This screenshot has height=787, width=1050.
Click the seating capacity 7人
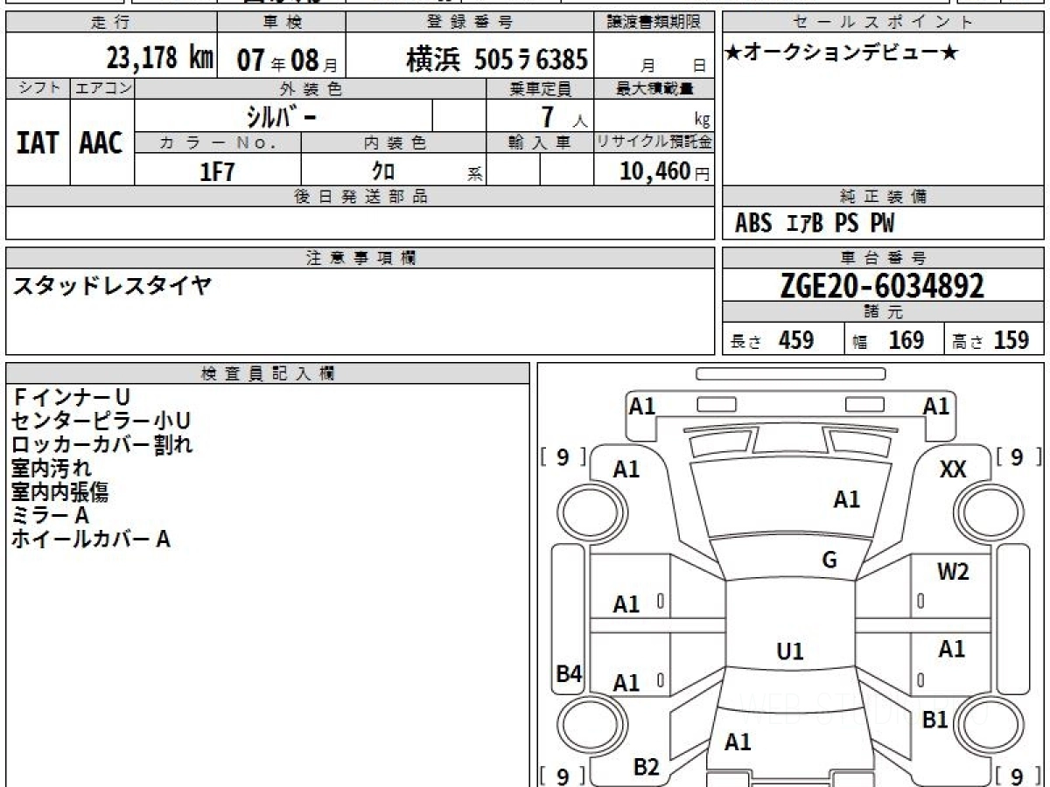[563, 117]
